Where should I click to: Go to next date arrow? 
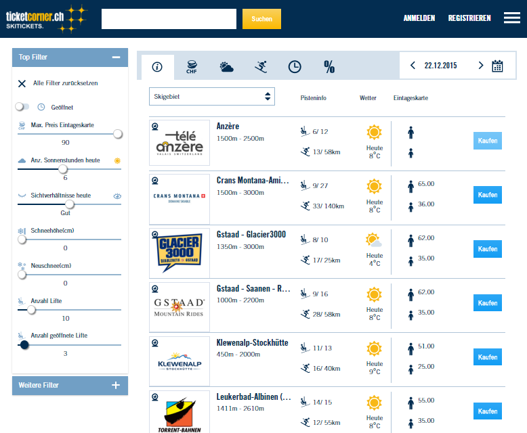click(481, 65)
